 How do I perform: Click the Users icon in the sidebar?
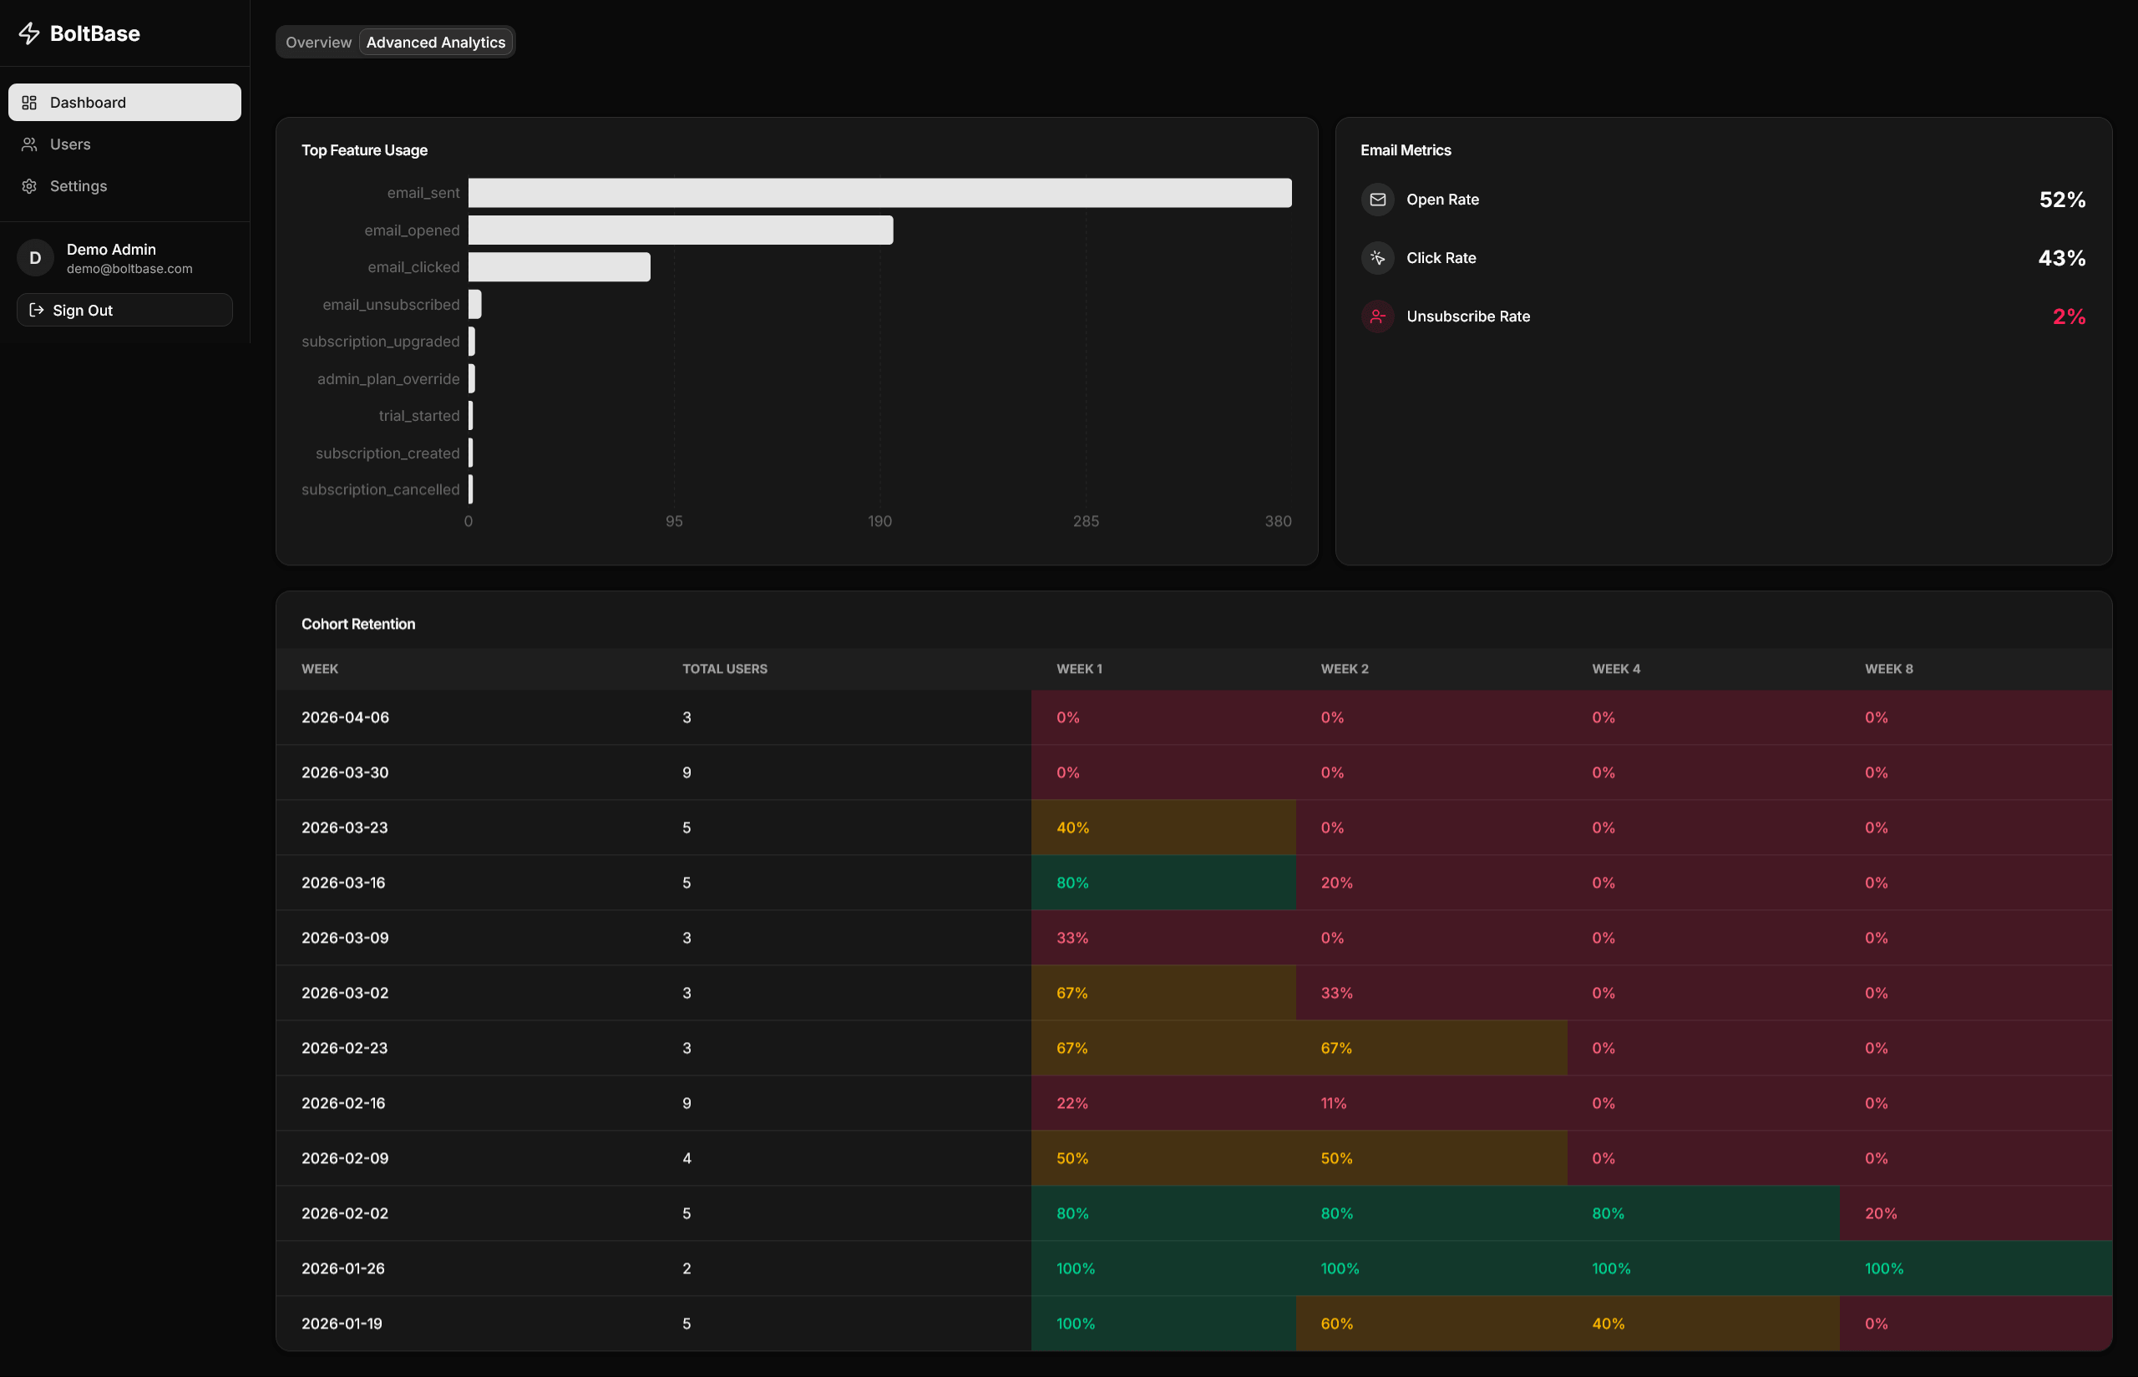coord(29,144)
